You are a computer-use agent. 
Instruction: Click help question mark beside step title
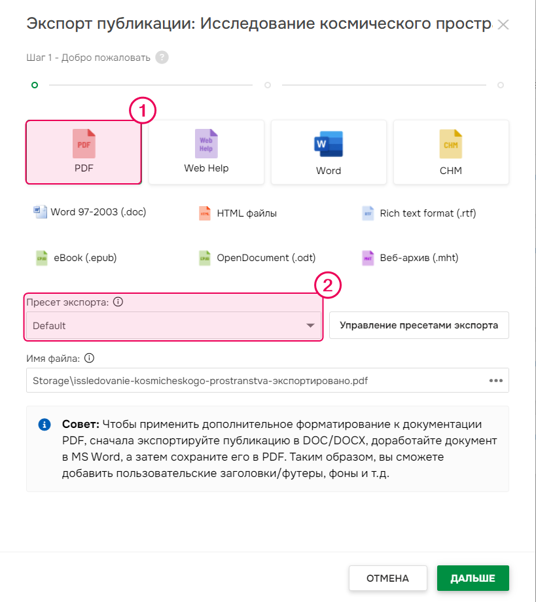(162, 58)
